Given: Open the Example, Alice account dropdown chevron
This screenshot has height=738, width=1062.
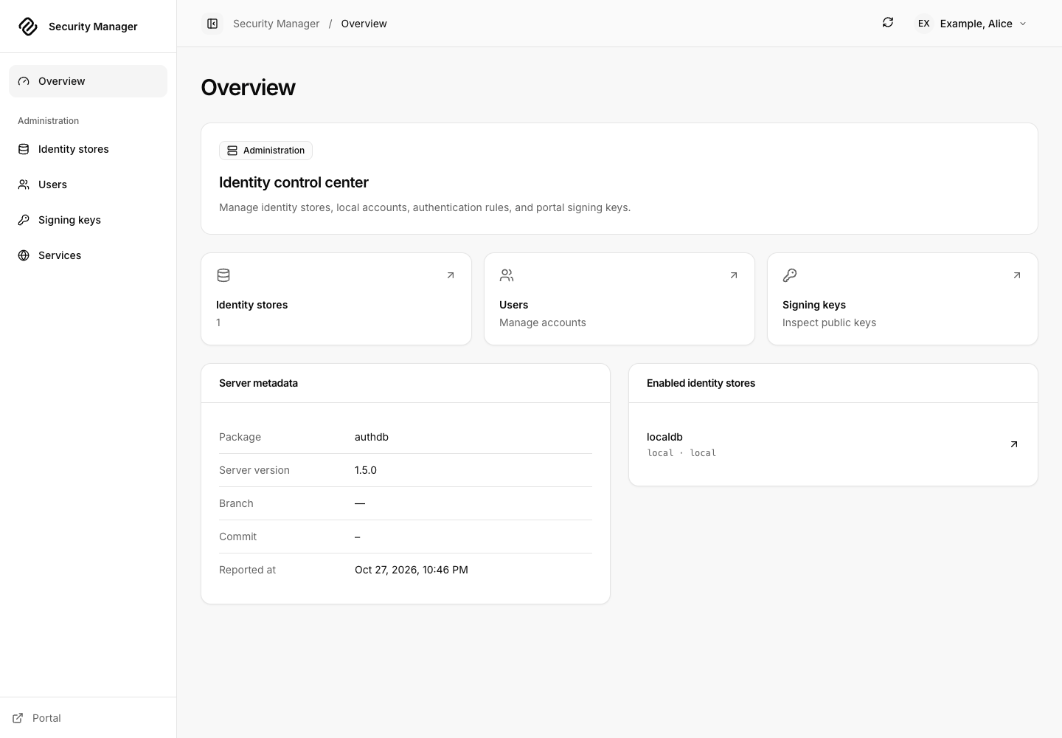Looking at the screenshot, I should click(x=1023, y=24).
